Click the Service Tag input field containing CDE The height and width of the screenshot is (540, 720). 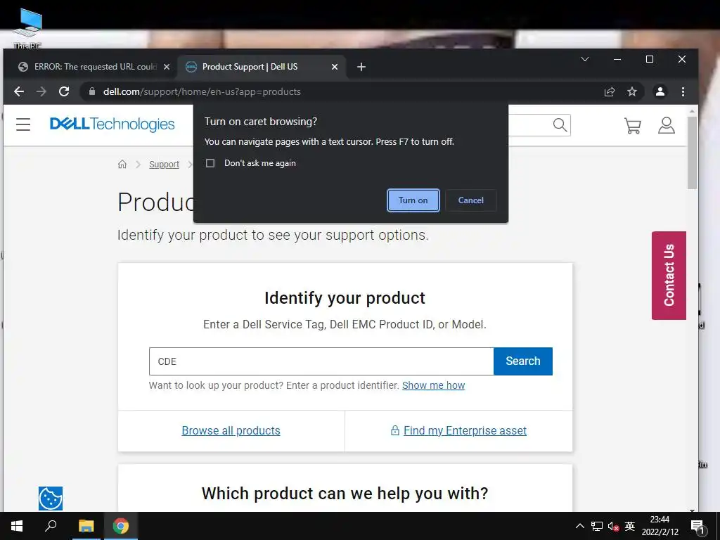coord(321,361)
